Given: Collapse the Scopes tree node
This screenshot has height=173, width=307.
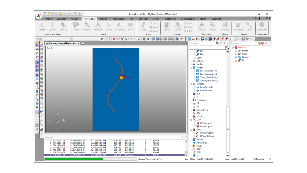Looking at the screenshot, I should click(x=191, y=68).
